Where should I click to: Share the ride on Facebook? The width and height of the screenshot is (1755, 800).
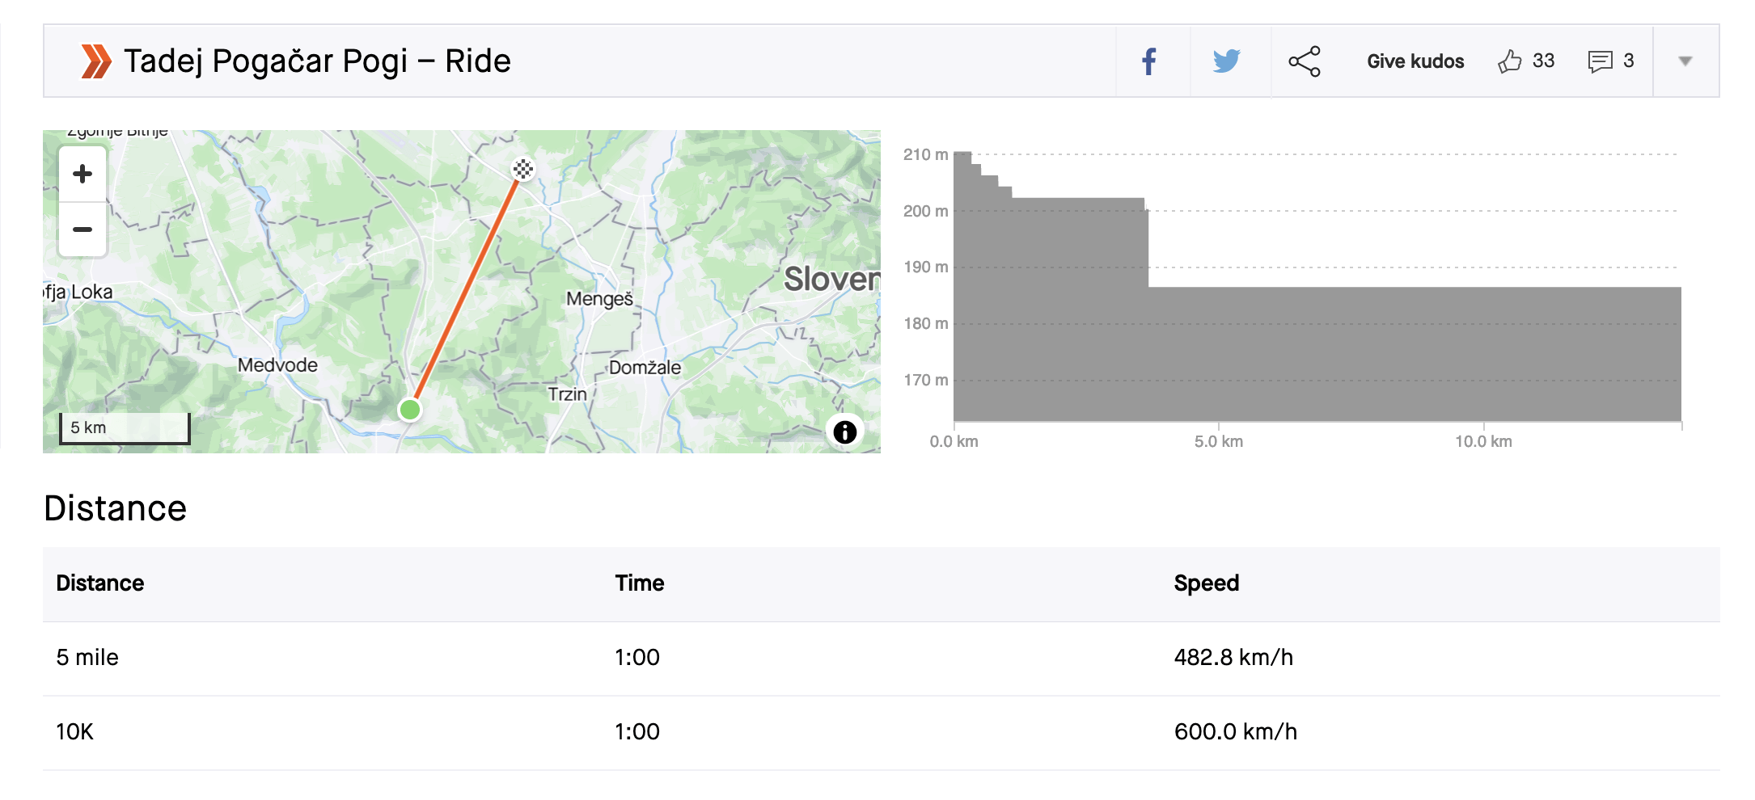(1149, 61)
